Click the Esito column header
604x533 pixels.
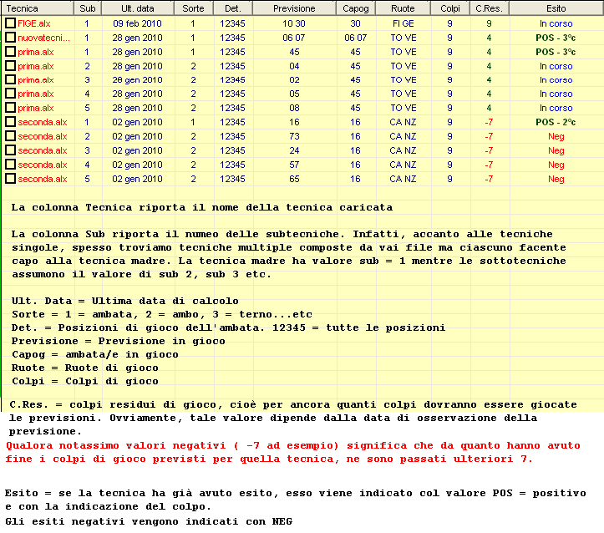556,8
